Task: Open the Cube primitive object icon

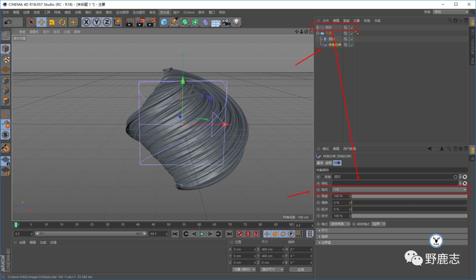Action: tap(164, 22)
